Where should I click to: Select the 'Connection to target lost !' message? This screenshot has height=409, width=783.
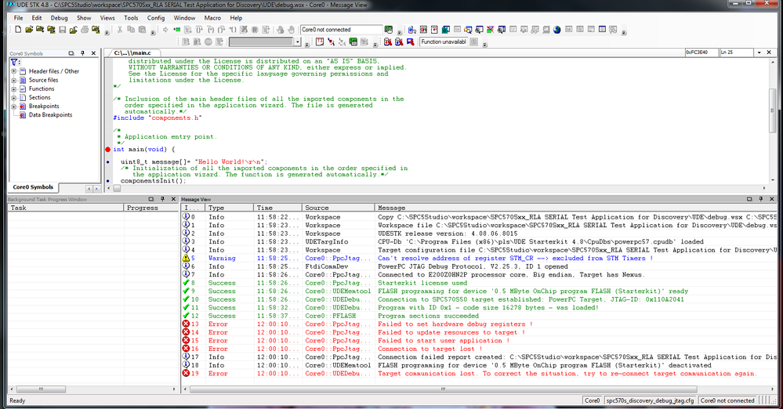pos(430,349)
